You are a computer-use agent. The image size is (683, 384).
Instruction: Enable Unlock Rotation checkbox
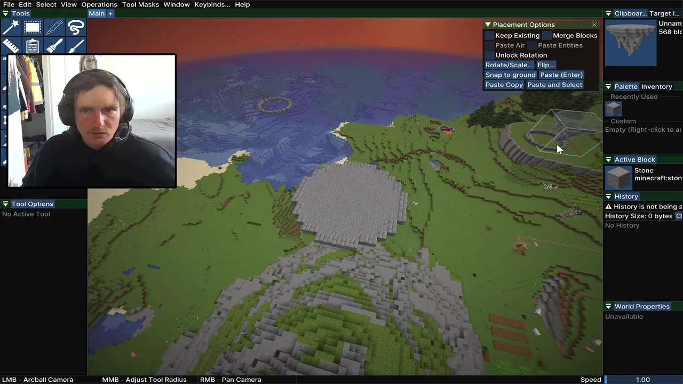coord(489,55)
